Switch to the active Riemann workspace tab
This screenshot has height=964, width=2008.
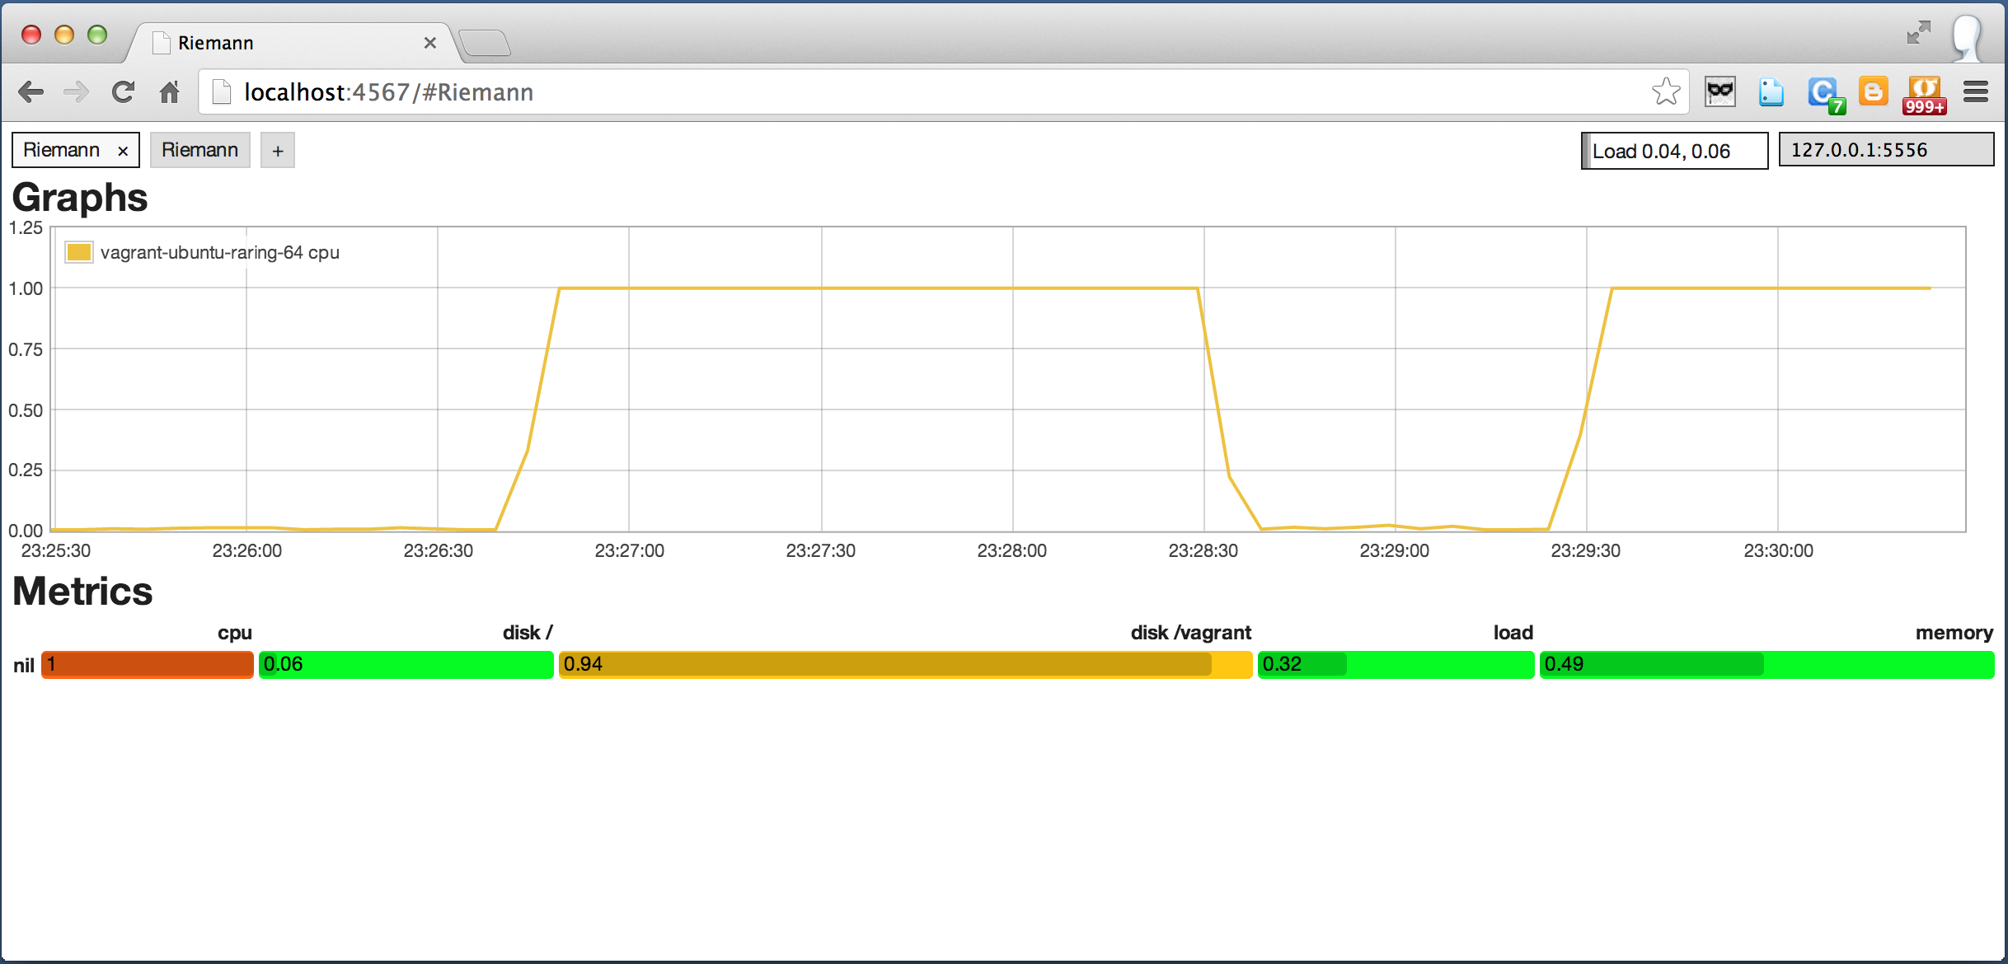point(62,150)
